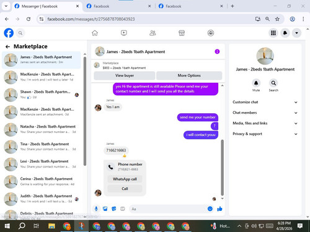Mute the conversation bell icon
Screen dimensions: 310x232
click(256, 83)
